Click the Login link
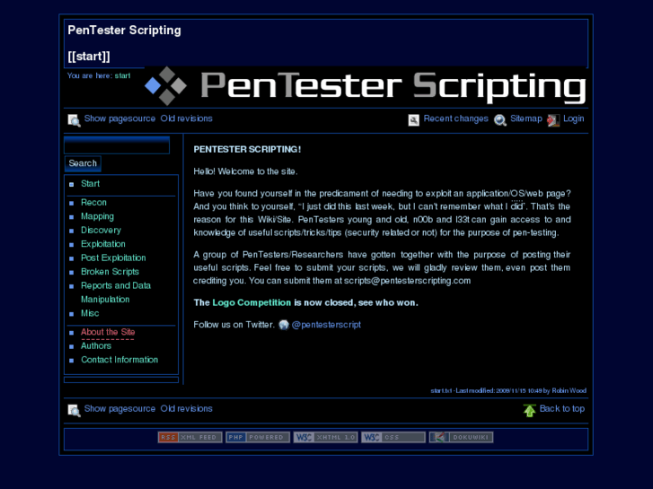Image resolution: width=653 pixels, height=489 pixels. [573, 118]
